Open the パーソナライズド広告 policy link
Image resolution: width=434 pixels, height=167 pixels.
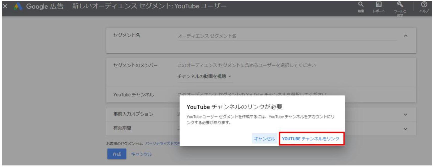coord(162,144)
